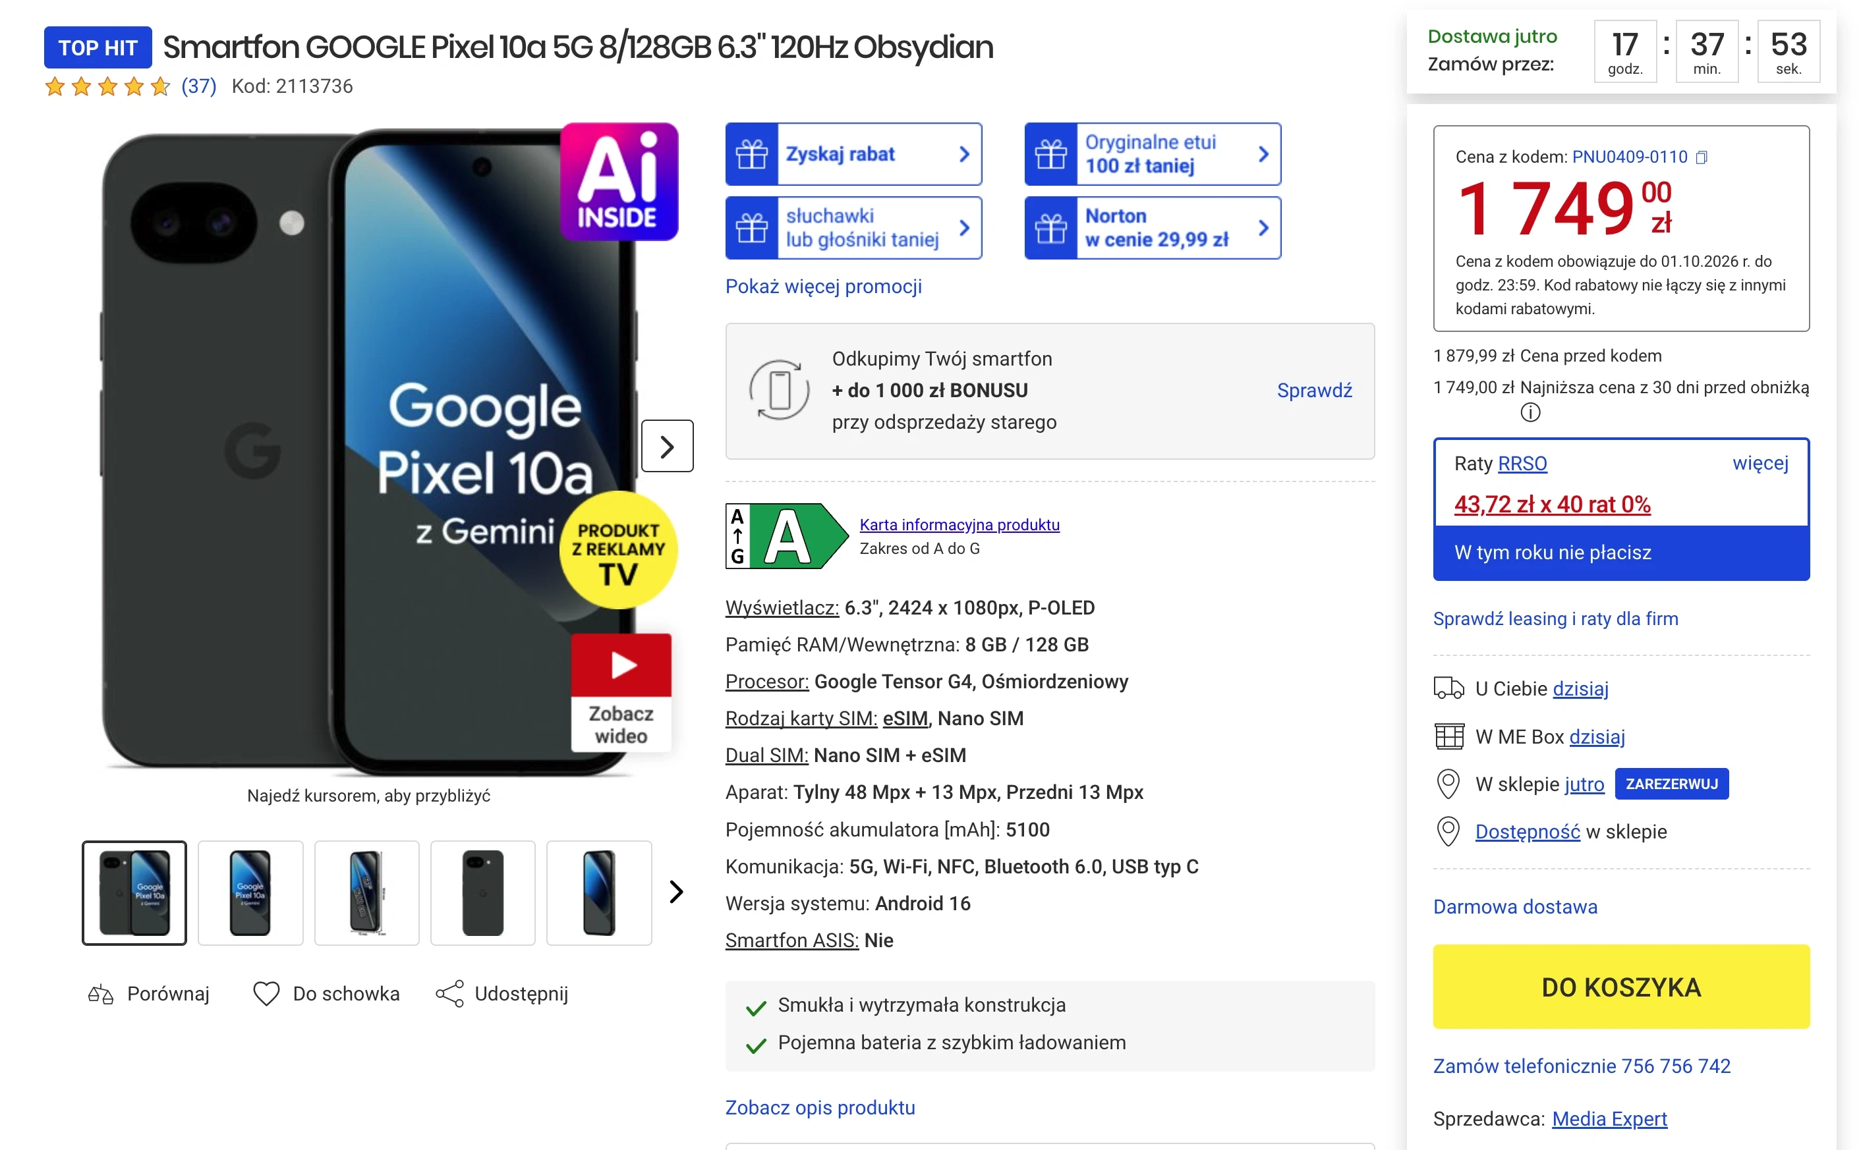Open the Media Expert seller link
Viewport: 1861px width, 1150px height.
tap(1609, 1118)
